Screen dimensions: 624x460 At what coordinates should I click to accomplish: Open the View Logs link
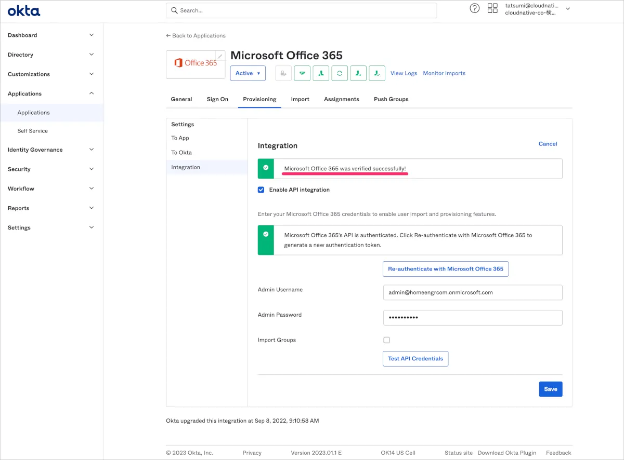coord(404,73)
